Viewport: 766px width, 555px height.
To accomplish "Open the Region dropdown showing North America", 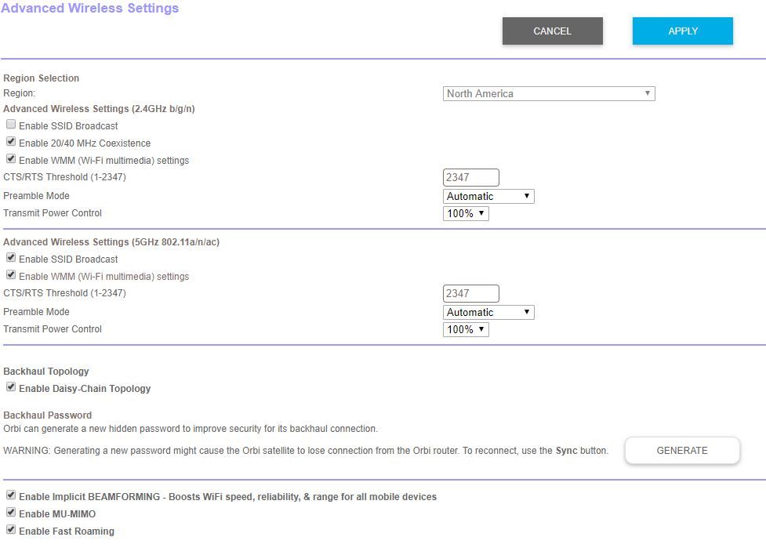I will [x=548, y=94].
